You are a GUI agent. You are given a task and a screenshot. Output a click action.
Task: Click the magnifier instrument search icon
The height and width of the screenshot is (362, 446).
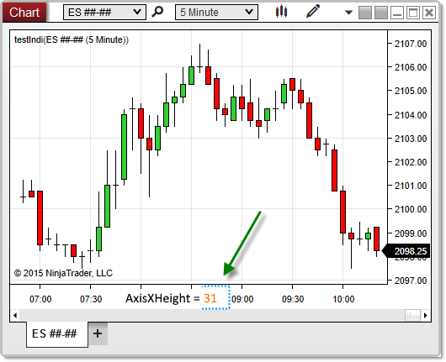[157, 12]
